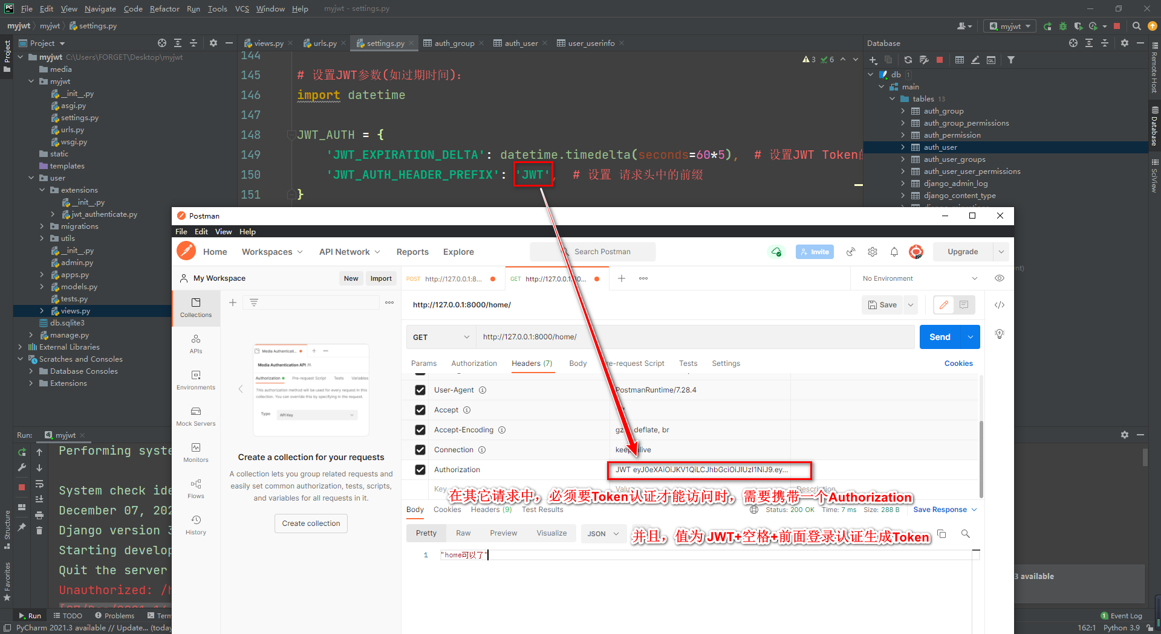Image resolution: width=1161 pixels, height=634 pixels.
Task: Uncheck the Accept header checkbox
Action: tap(420, 410)
